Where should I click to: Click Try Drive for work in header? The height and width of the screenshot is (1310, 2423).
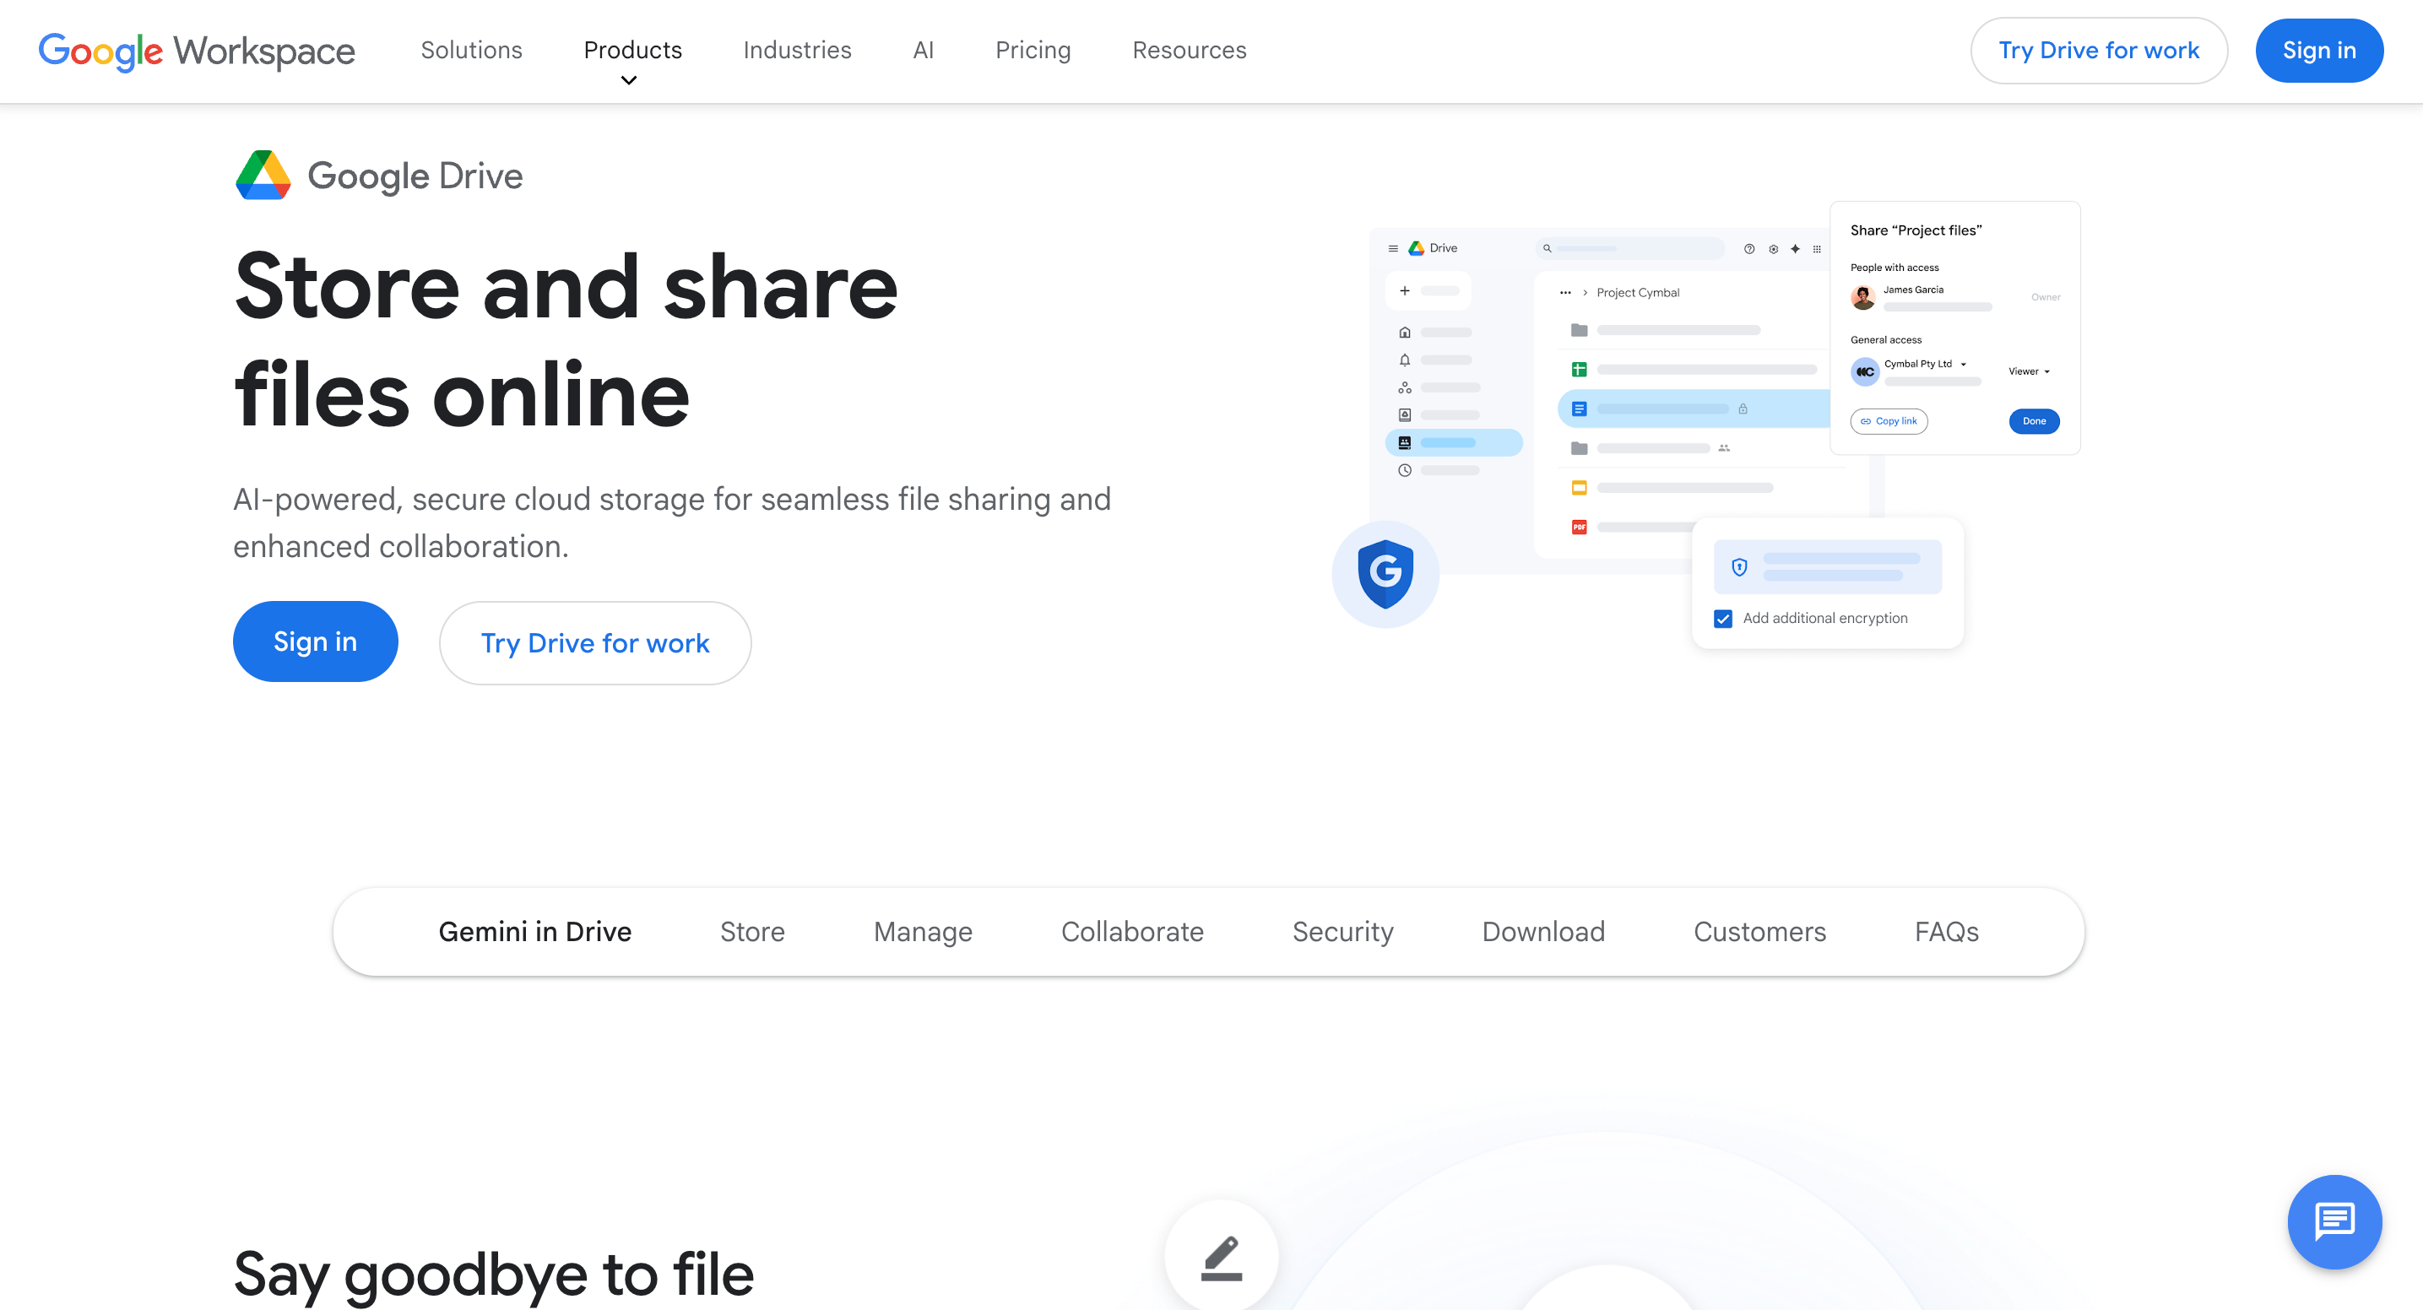point(2099,51)
